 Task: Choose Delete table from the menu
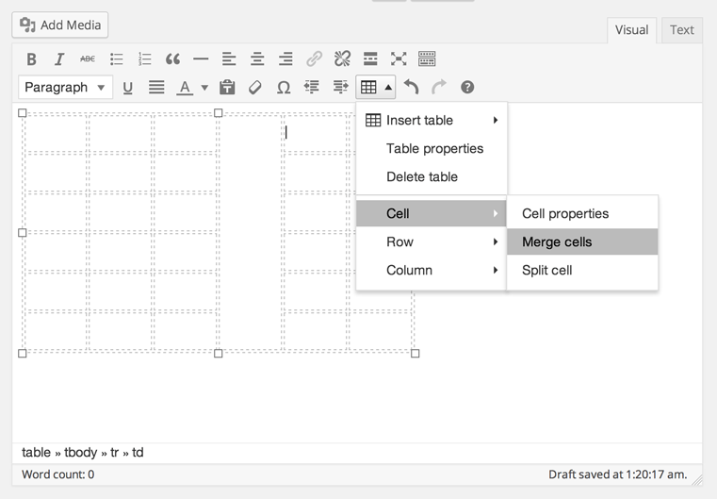[422, 176]
